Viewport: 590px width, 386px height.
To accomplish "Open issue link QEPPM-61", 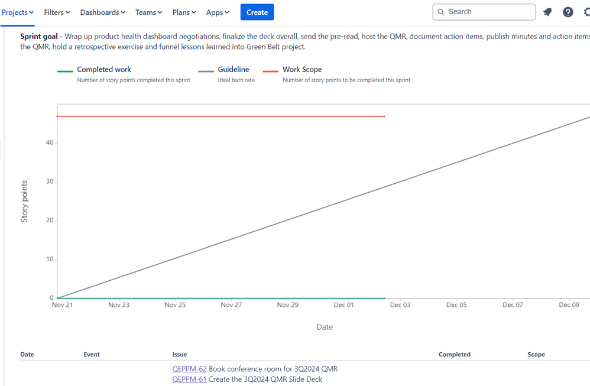I will coord(189,379).
